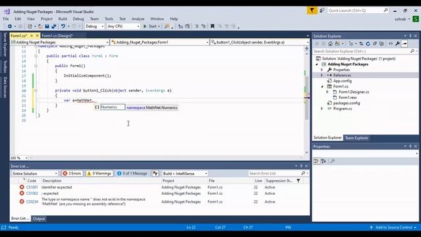Toggle Preview Selected Items button in Solution Explorer
Image resolution: width=421 pixels, height=237 pixels.
[x=405, y=43]
